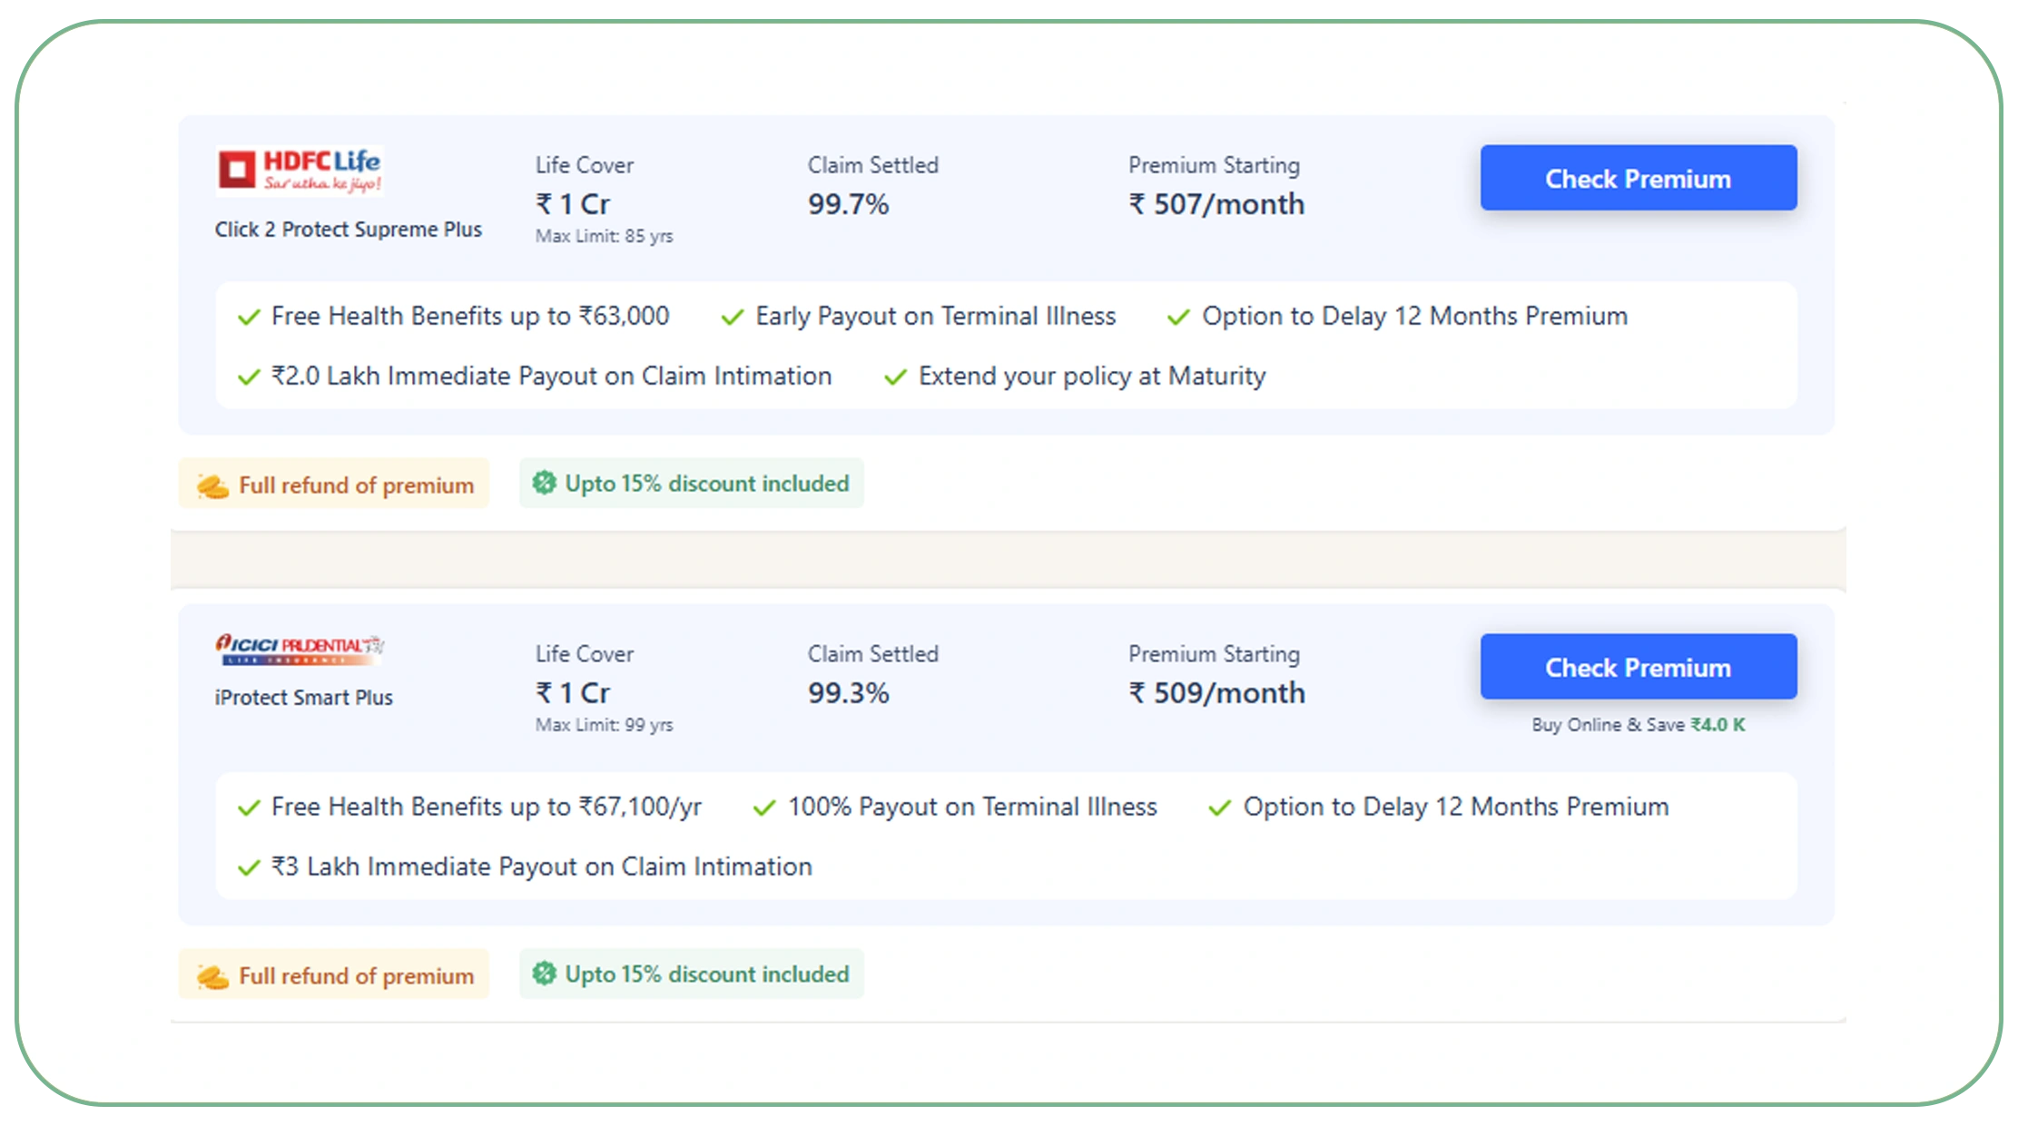Click green discount badge icon under HDFC plan

coord(544,483)
